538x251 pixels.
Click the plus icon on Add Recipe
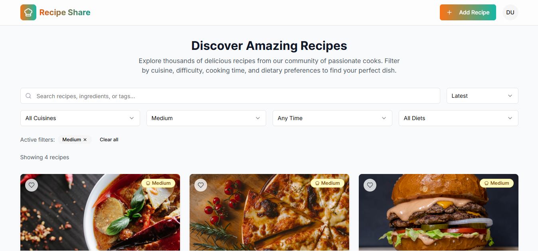(449, 12)
